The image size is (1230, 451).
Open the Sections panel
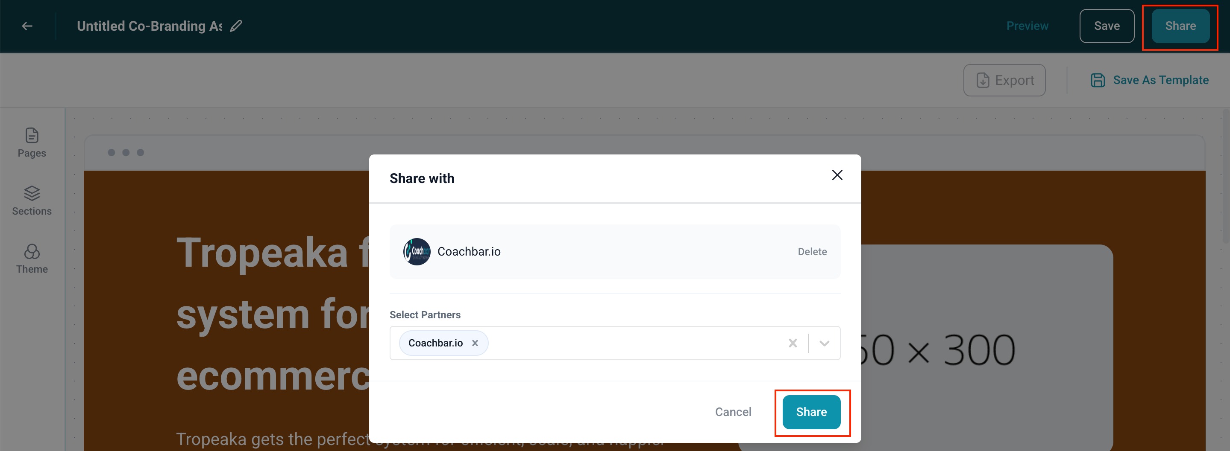32,201
